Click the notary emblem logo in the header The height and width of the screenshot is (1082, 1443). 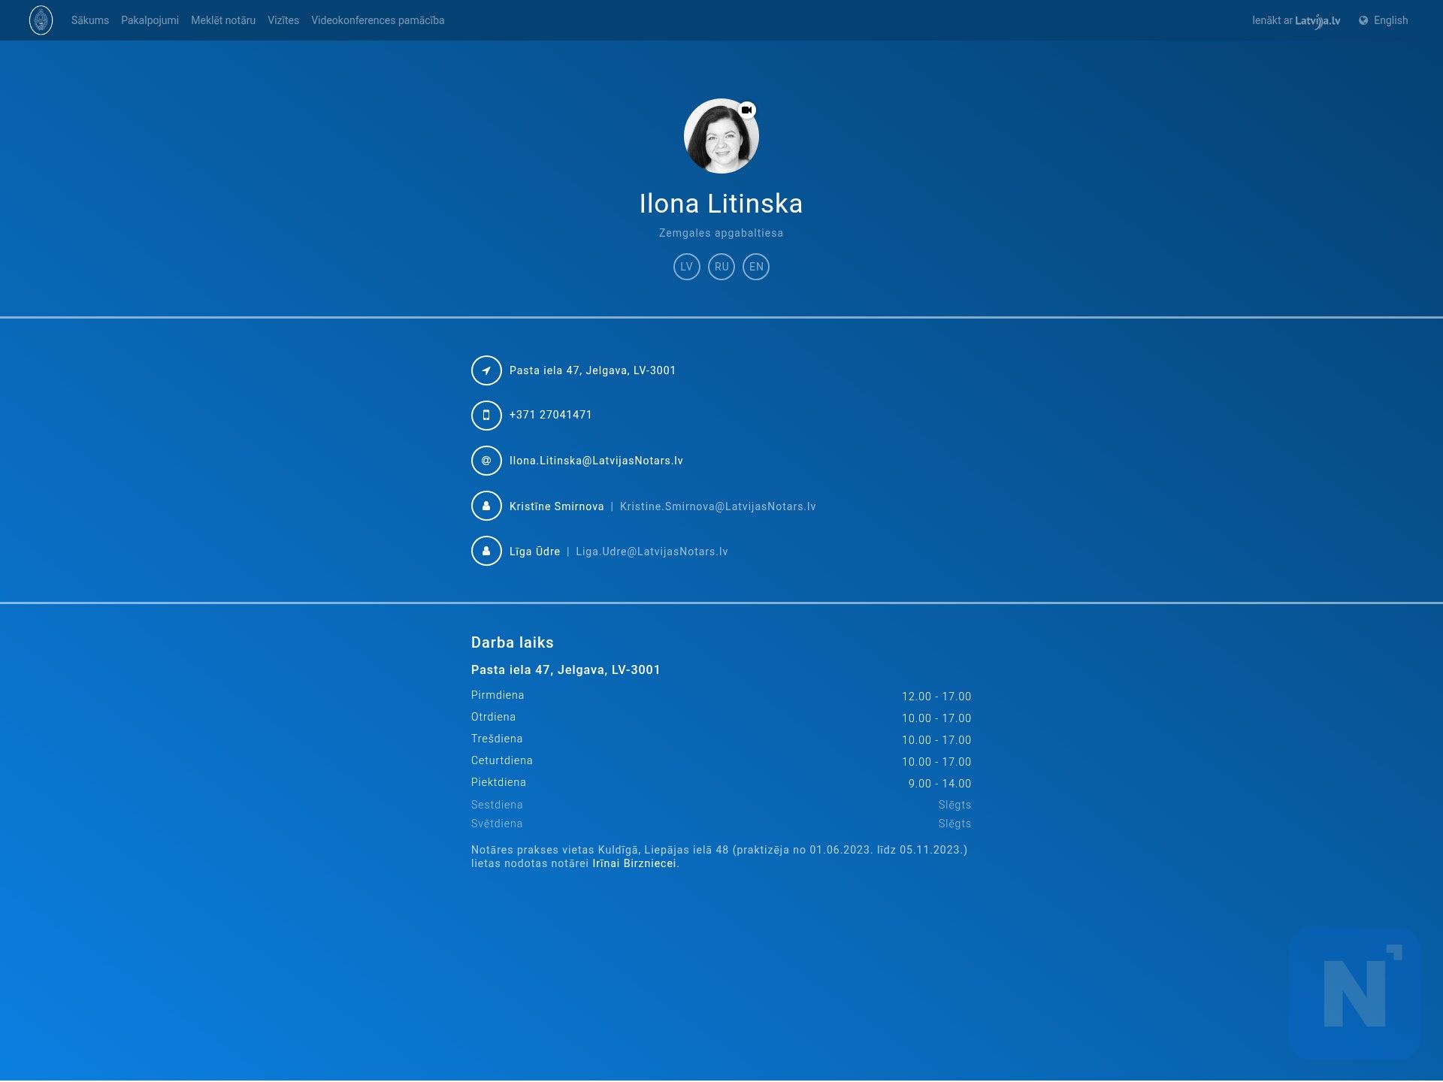coord(41,20)
